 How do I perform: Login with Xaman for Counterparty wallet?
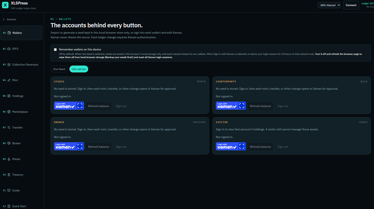tap(231, 106)
